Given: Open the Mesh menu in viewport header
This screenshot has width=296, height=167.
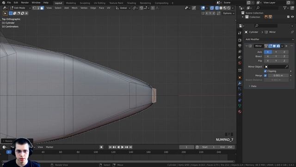Looking at the screenshot, I should [x=74, y=8].
